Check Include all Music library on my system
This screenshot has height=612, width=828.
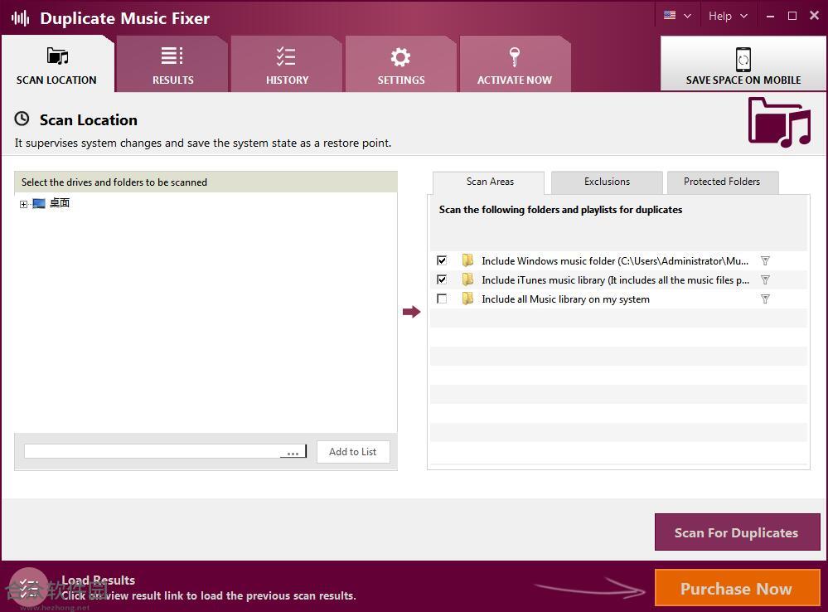point(442,299)
